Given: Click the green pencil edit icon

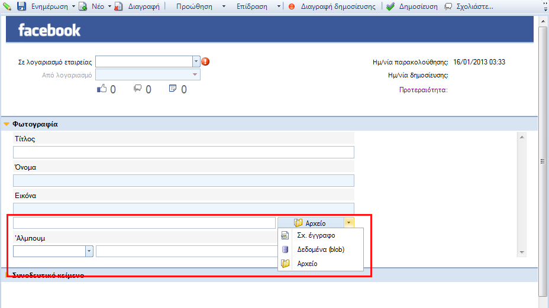Looking at the screenshot, I should coord(7,6).
